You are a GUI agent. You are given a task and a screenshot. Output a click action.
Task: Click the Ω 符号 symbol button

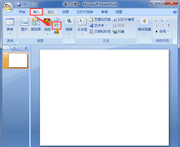(118, 26)
